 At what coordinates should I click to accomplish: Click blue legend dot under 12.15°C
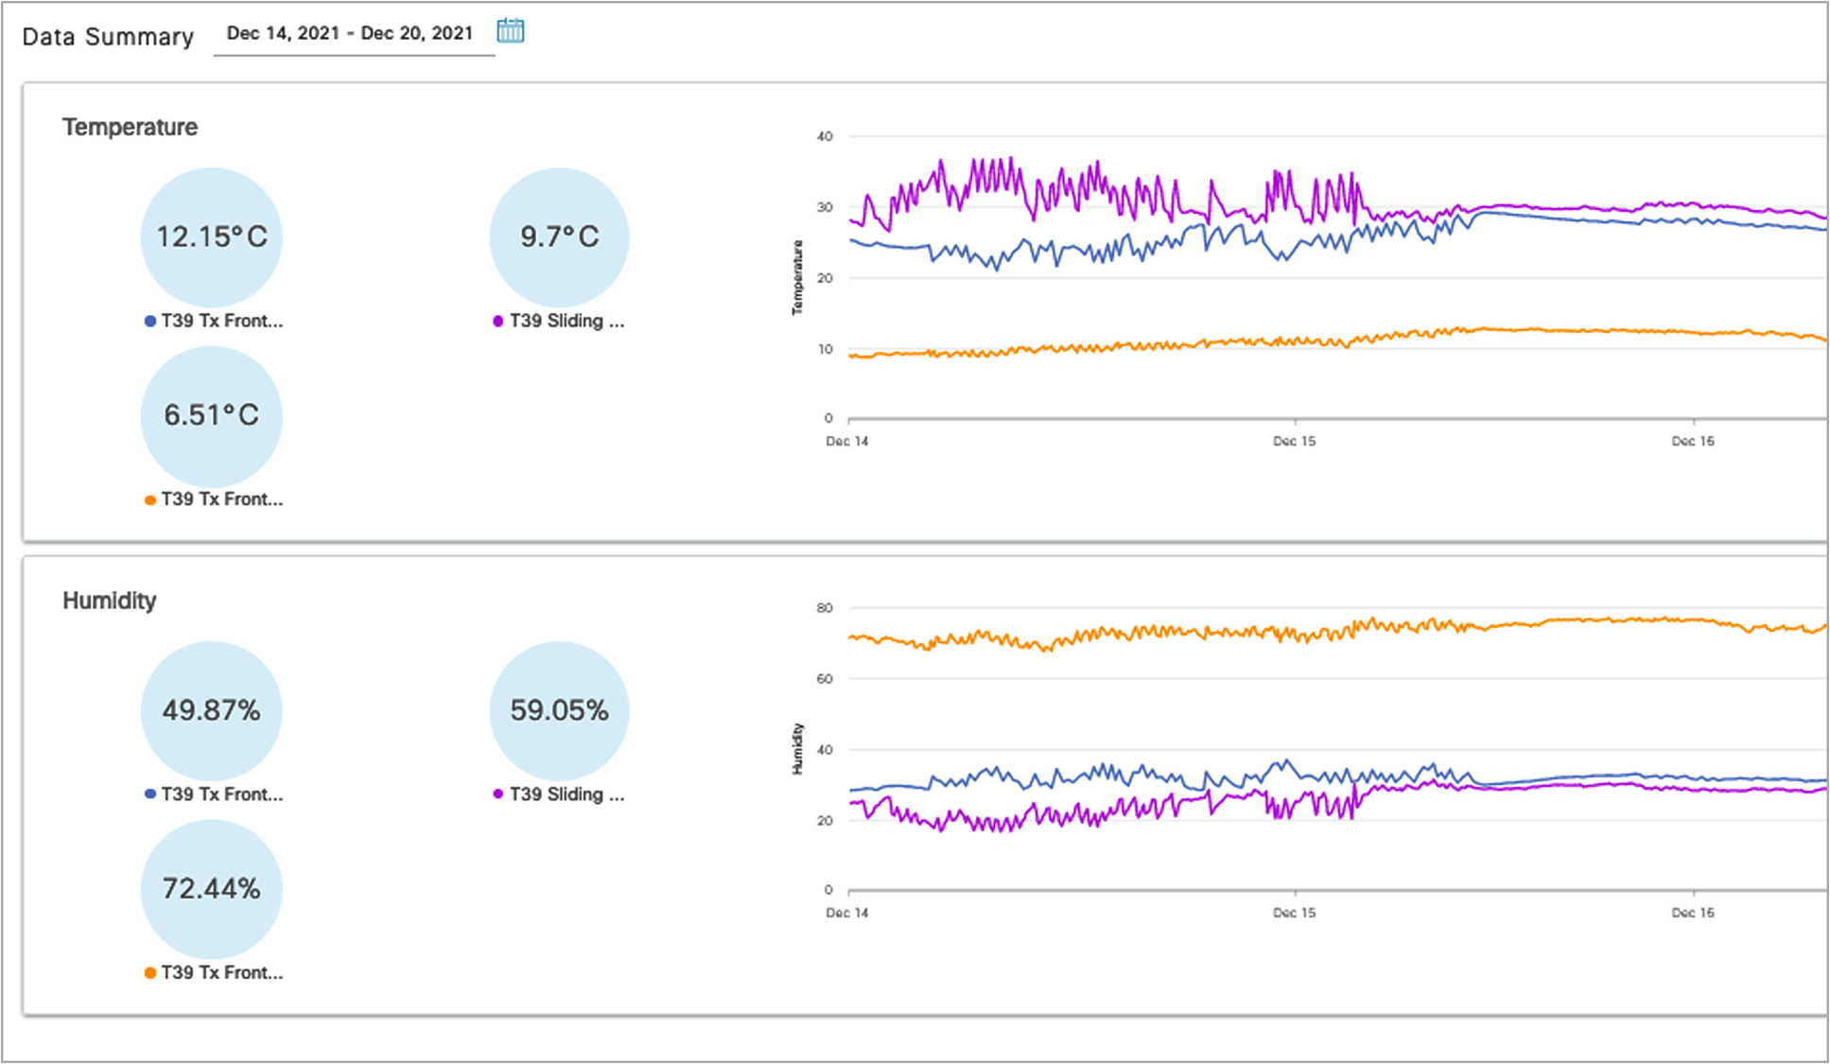tap(150, 322)
